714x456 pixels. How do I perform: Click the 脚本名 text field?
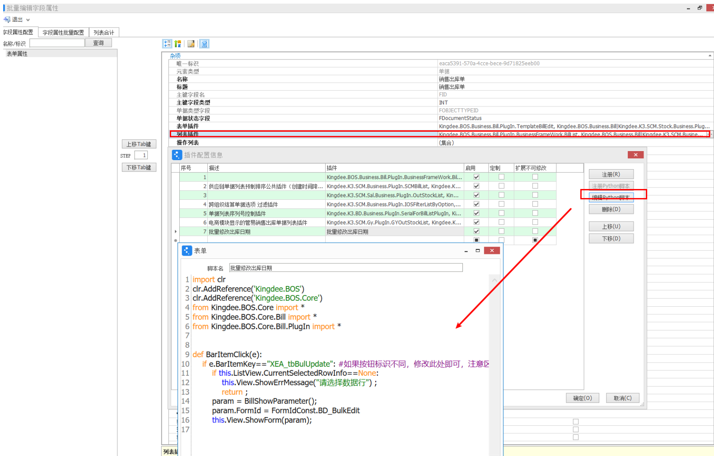(x=345, y=268)
